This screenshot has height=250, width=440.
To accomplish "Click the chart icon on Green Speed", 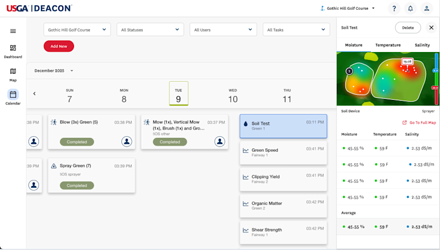I will pyautogui.click(x=246, y=151).
